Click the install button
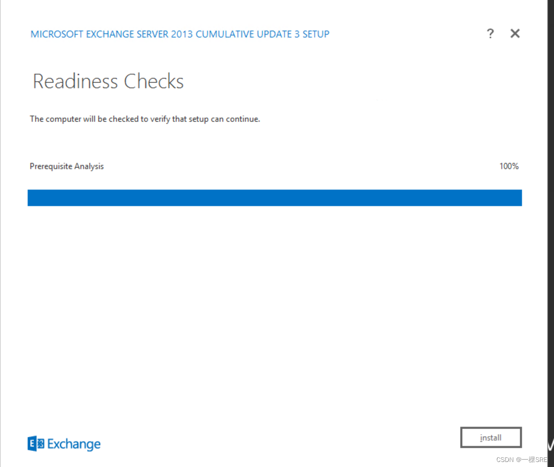This screenshot has width=554, height=467. coord(491,438)
